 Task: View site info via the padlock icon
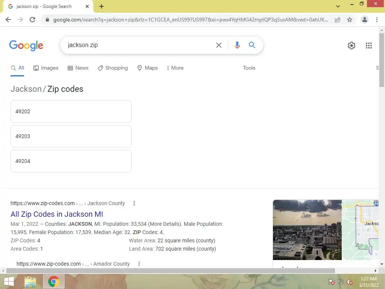pos(47,20)
